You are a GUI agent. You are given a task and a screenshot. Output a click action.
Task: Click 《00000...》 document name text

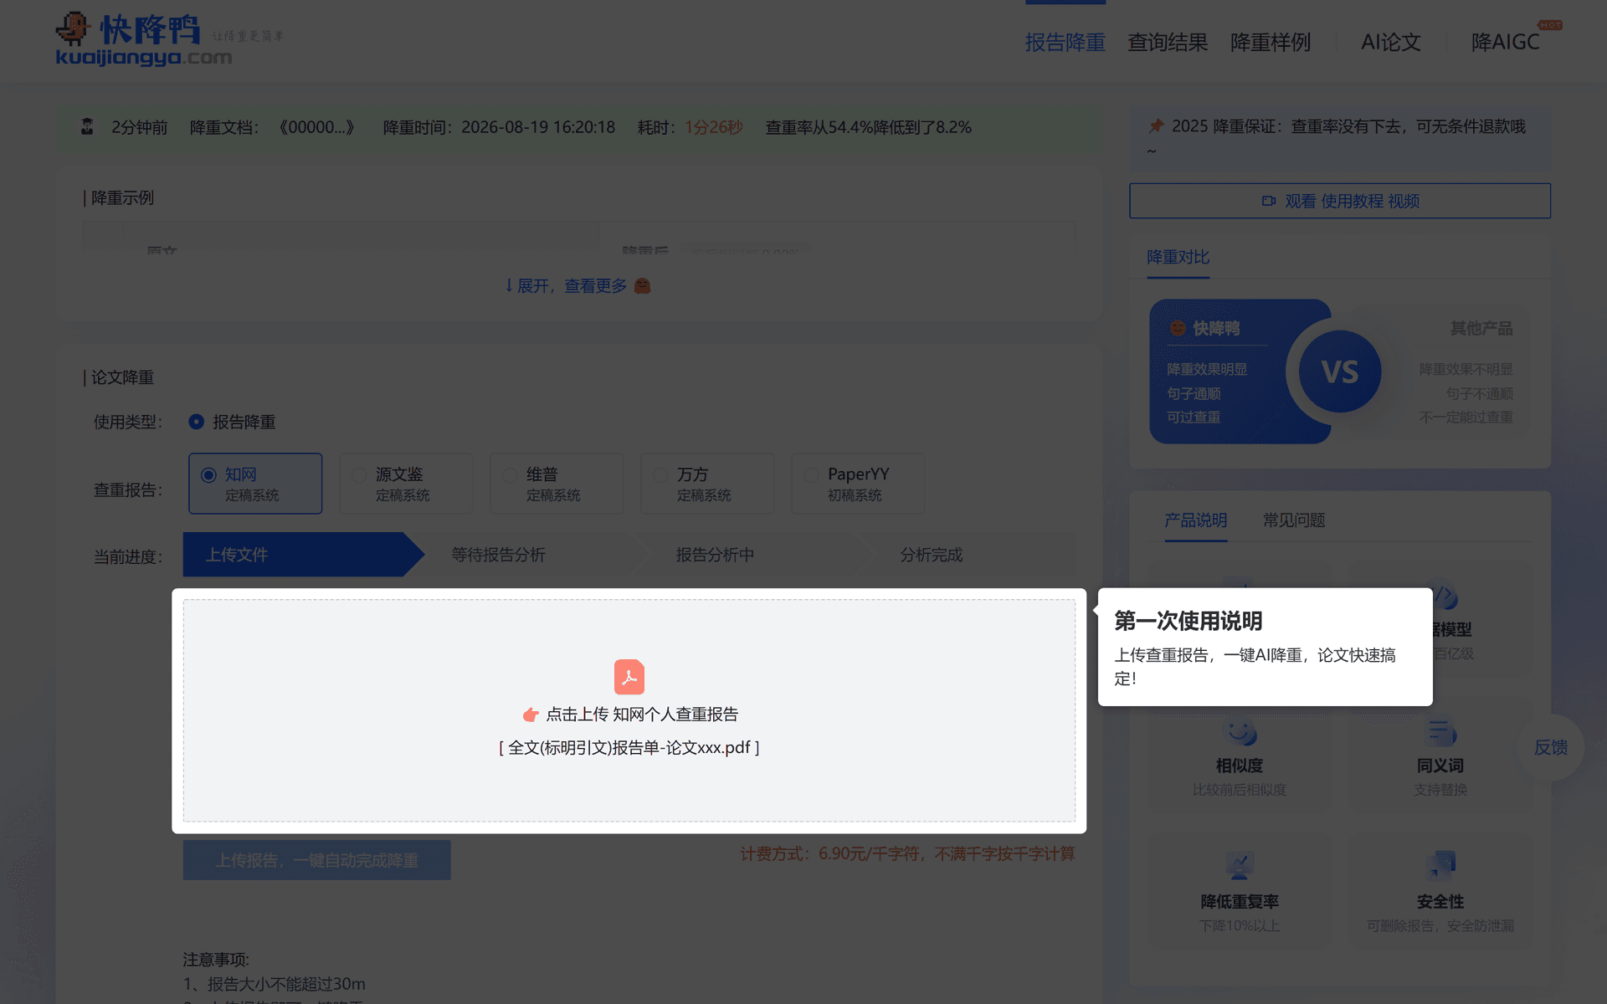[x=317, y=127]
